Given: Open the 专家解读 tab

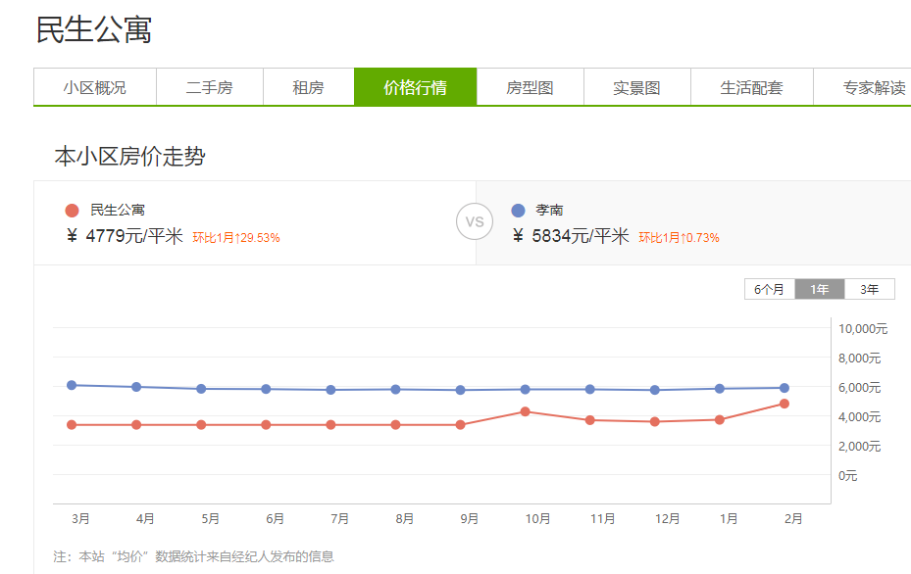Looking at the screenshot, I should [x=873, y=87].
